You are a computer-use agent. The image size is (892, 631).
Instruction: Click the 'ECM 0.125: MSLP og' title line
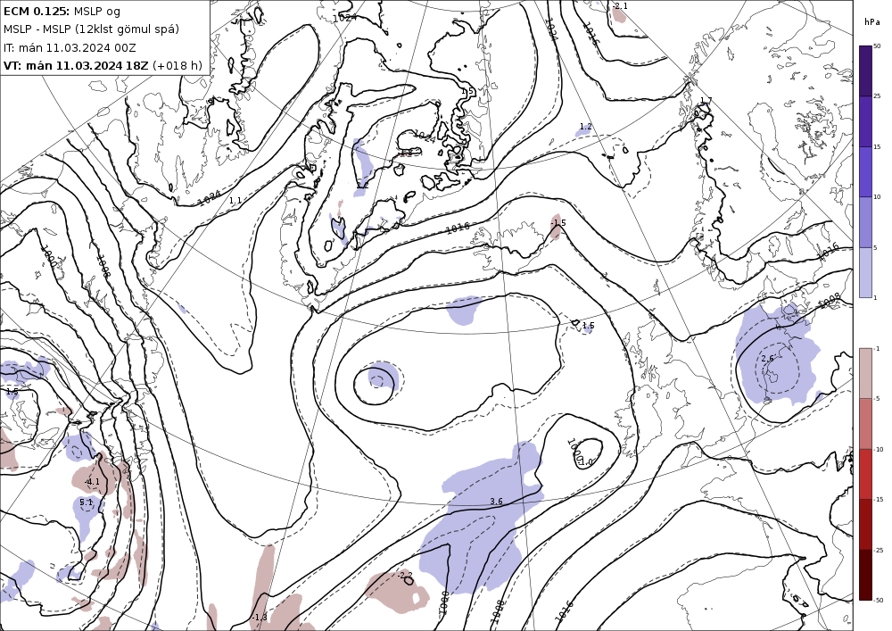click(x=62, y=12)
